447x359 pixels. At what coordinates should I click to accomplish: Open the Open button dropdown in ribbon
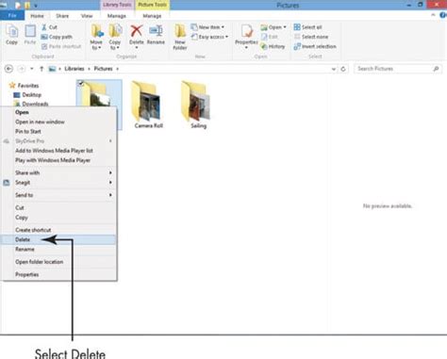click(285, 27)
